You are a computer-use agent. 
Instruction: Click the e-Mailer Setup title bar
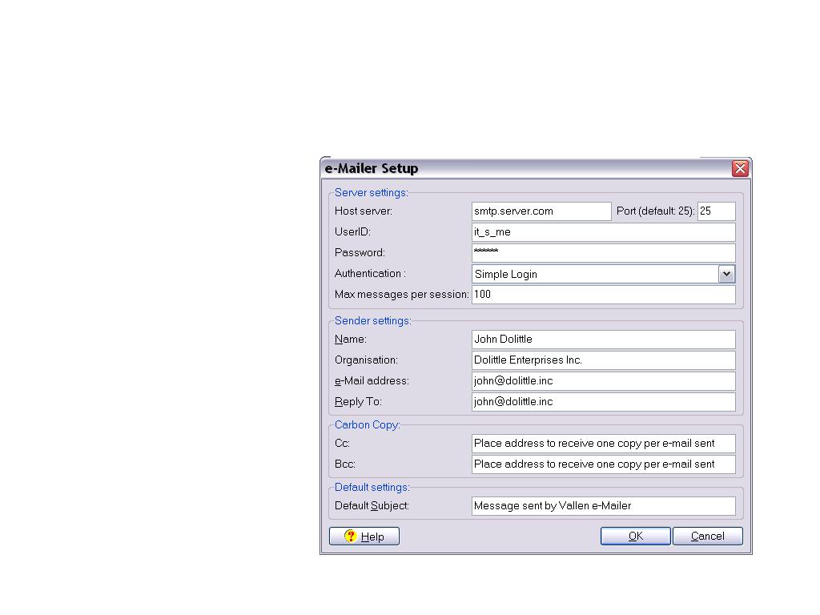521,168
